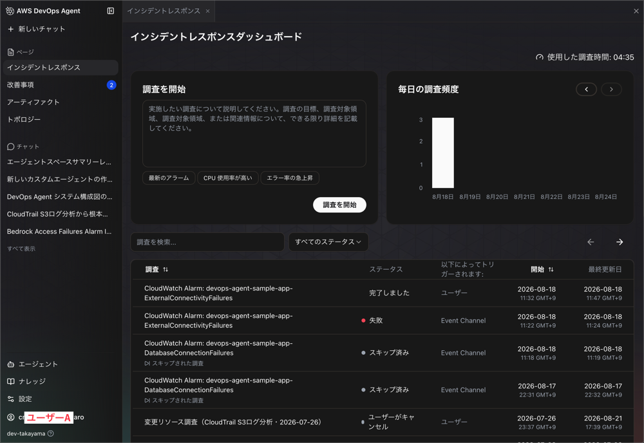Image resolution: width=644 pixels, height=443 pixels.
Task: Go to previous week in 毎日の調査頻度 chart
Action: pyautogui.click(x=586, y=89)
